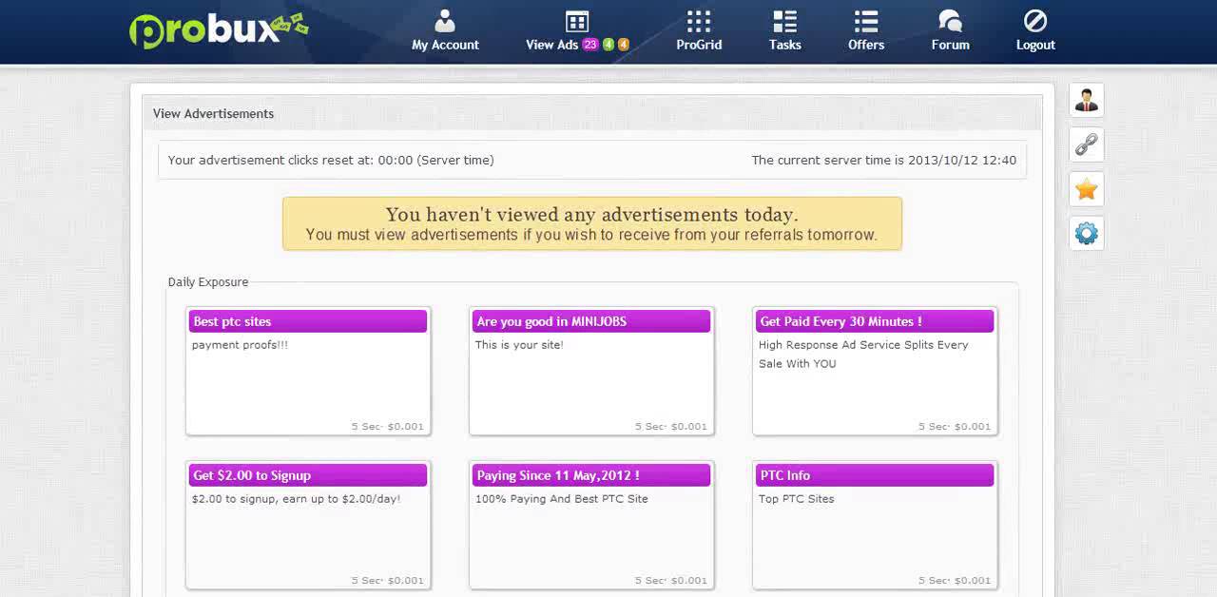Click the orange 4 ads badge
The height and width of the screenshot is (597, 1217).
pyautogui.click(x=624, y=45)
